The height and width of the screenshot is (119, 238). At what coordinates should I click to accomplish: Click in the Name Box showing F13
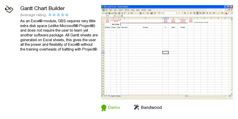click(107, 16)
